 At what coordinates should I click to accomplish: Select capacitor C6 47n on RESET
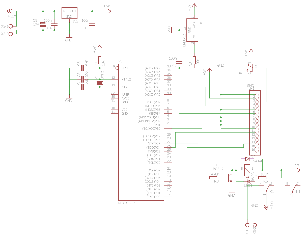coord(82,68)
